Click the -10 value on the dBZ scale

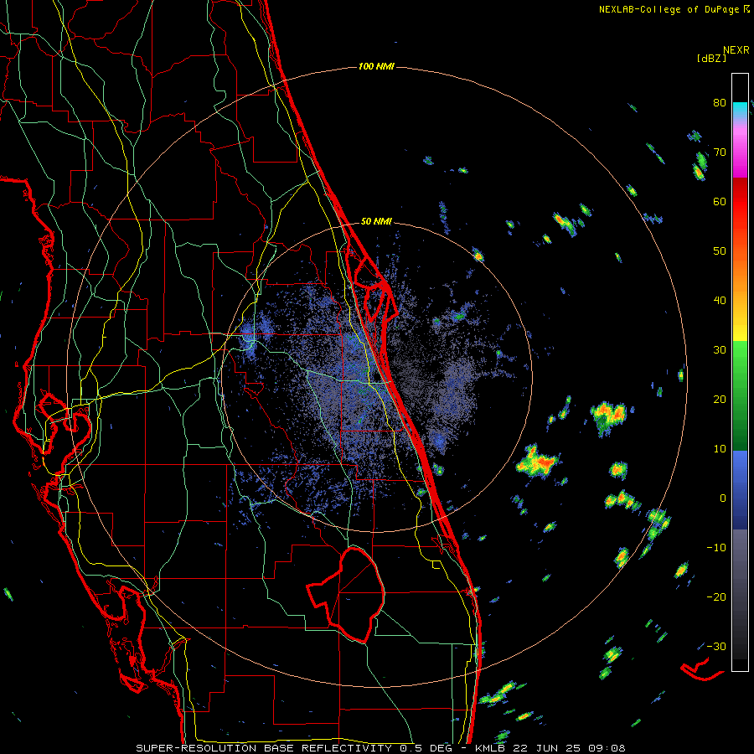pyautogui.click(x=716, y=548)
